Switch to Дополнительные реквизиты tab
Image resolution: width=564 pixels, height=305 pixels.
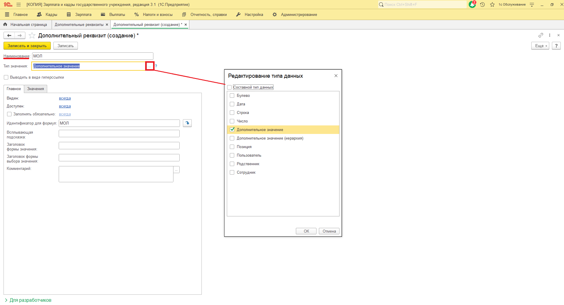[79, 25]
